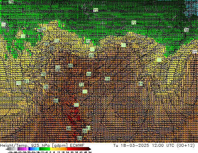The image size is (198, 153).
Task: Click the "78" label touching the "75" label
Action: point(40,31)
